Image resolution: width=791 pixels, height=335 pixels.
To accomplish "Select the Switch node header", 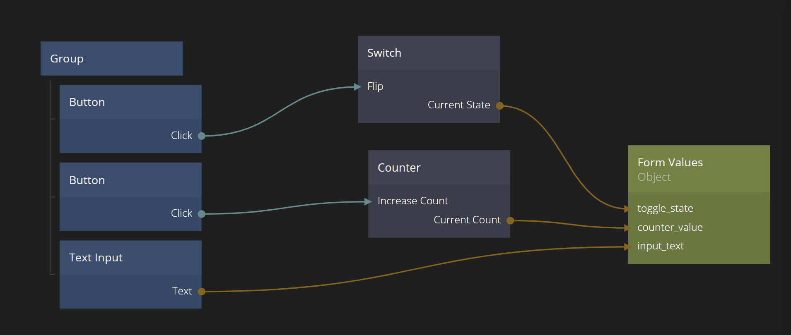I will [429, 53].
